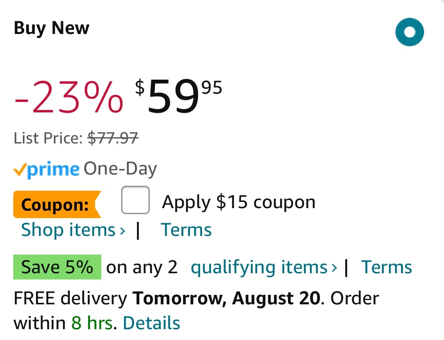Select the Buy New radio button
The width and height of the screenshot is (444, 340).
[410, 32]
